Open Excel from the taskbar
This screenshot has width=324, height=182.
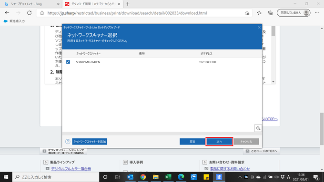(168, 177)
